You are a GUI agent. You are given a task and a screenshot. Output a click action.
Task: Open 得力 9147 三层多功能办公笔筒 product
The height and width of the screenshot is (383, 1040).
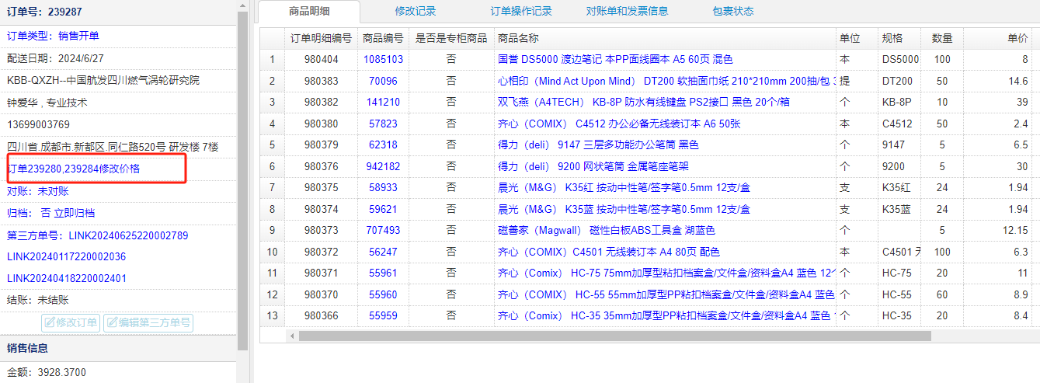point(598,144)
